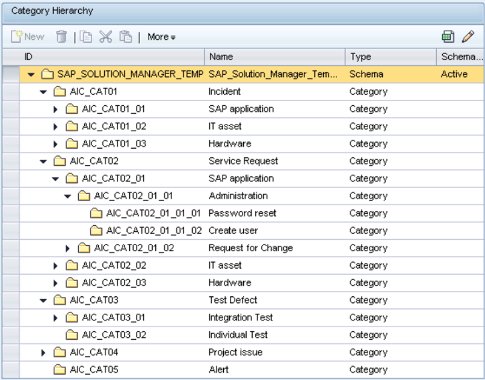Viewport: 485px width, 380px height.
Task: Select the AIC_CAT03_02 ID text
Action: coord(114,335)
